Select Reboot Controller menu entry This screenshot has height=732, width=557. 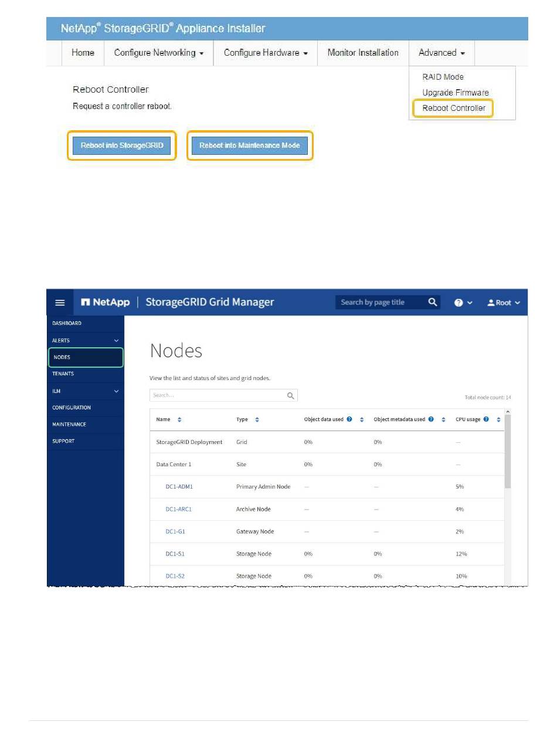click(x=454, y=108)
